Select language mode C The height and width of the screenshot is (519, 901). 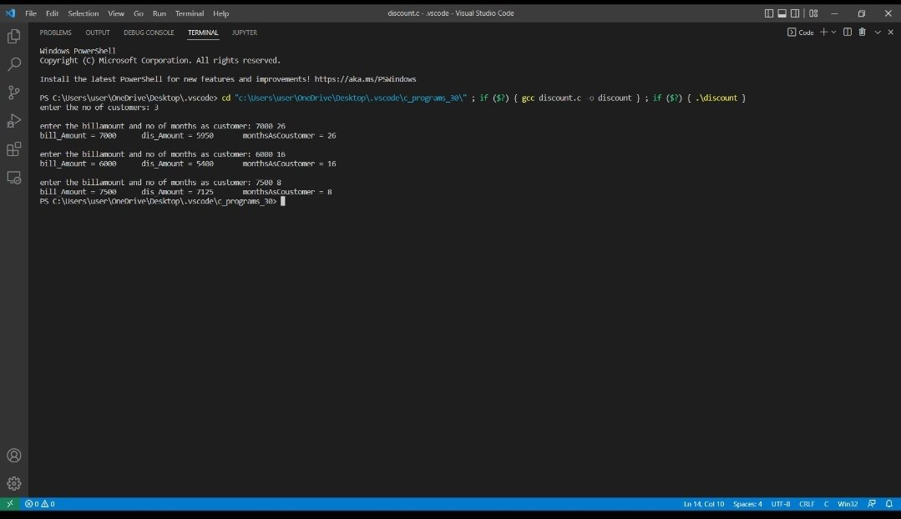(827, 504)
